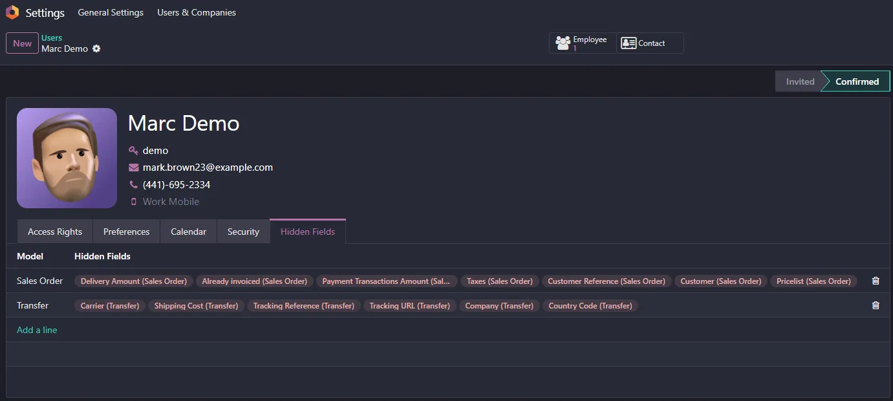Delete the Sales Order row with trash icon

pos(876,281)
